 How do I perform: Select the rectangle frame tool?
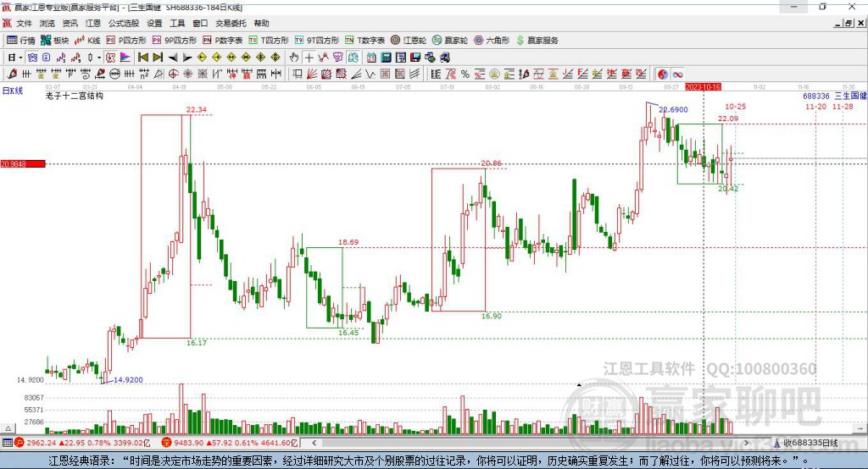click(298, 74)
